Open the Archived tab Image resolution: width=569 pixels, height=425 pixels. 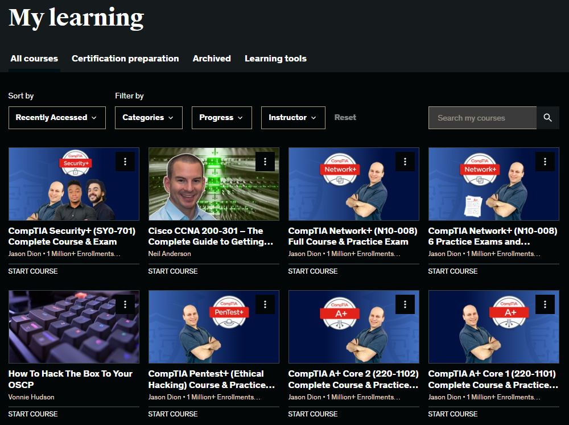click(x=212, y=59)
